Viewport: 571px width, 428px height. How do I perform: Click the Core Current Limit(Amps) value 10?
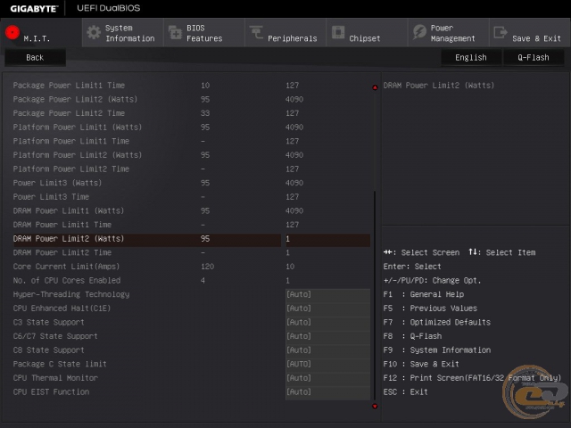coord(290,267)
